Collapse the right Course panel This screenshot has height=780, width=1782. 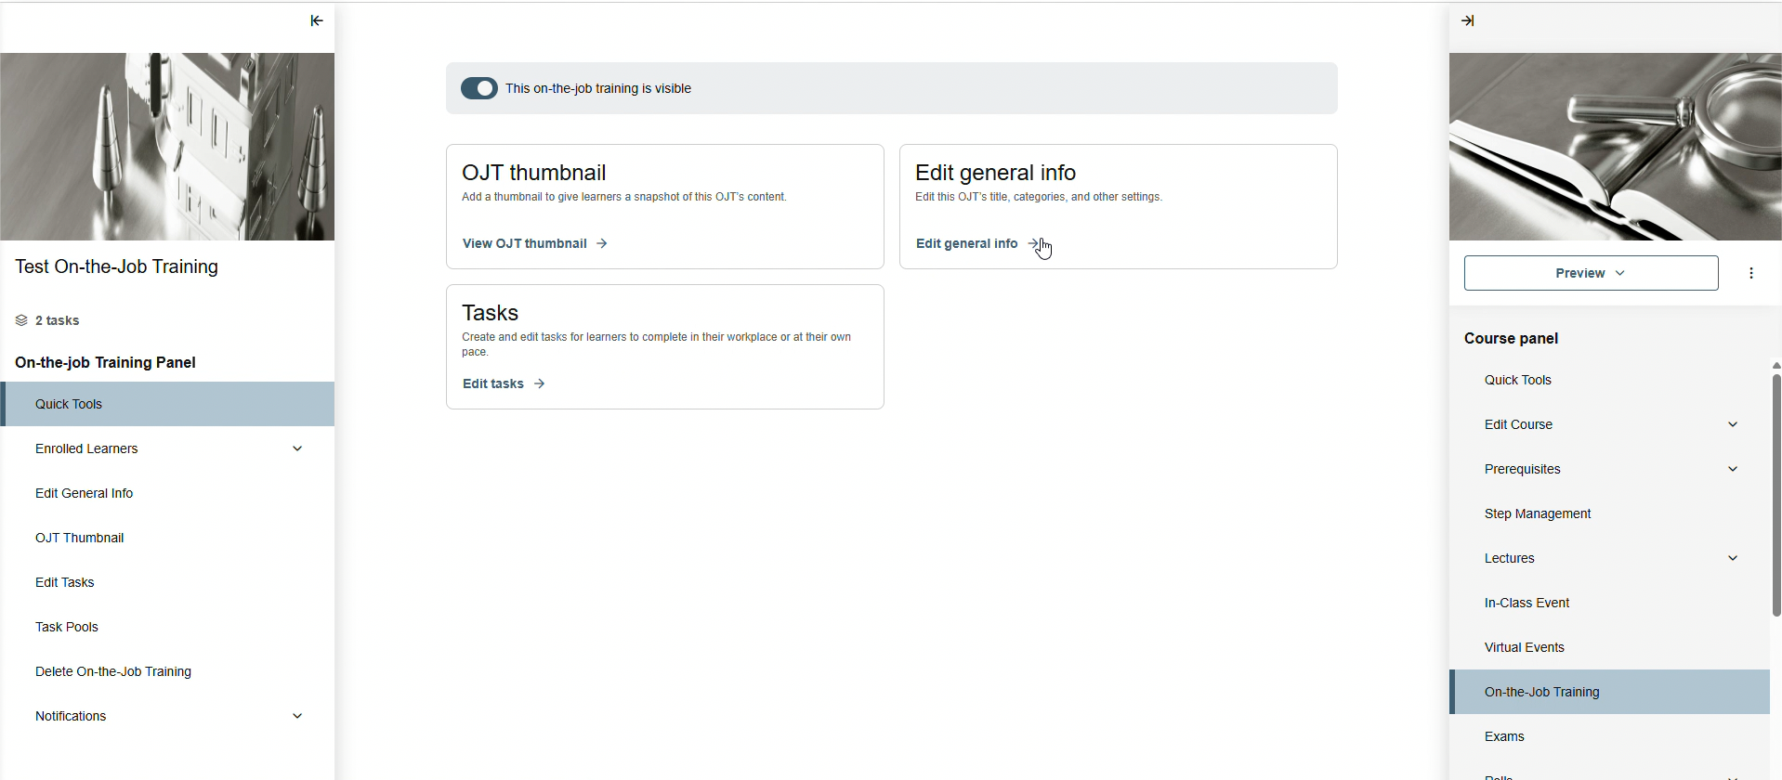point(1468,20)
